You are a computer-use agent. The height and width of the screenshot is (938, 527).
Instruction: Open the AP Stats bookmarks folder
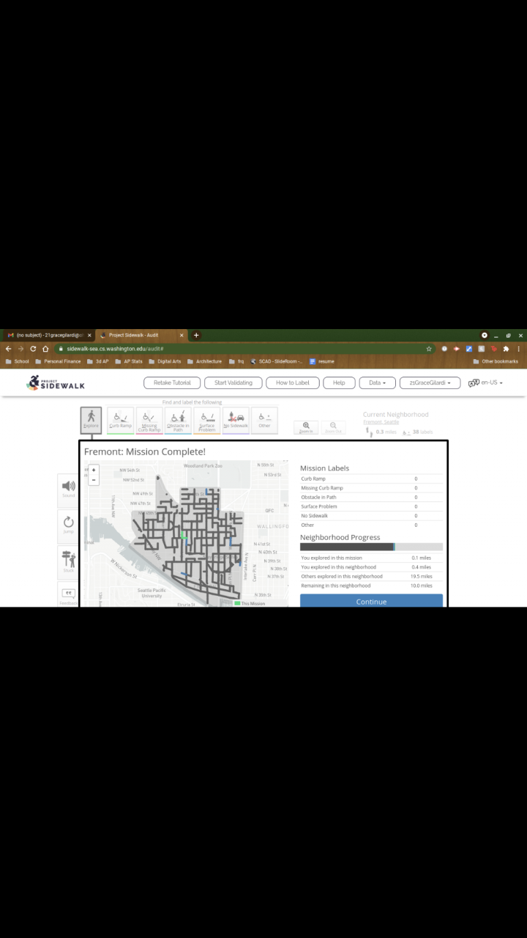click(x=128, y=361)
